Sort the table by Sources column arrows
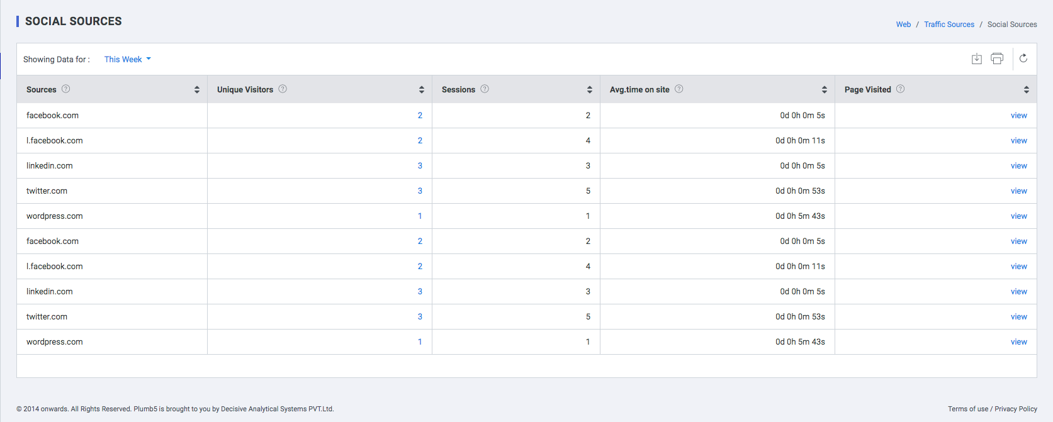 click(x=197, y=90)
